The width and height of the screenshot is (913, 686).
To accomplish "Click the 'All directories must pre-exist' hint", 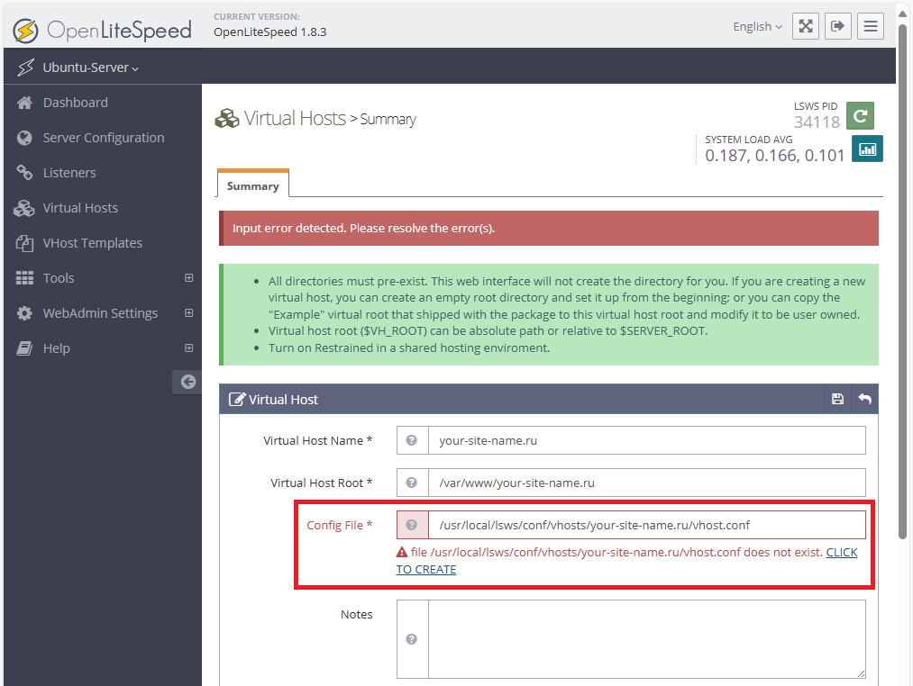I will coord(567,298).
